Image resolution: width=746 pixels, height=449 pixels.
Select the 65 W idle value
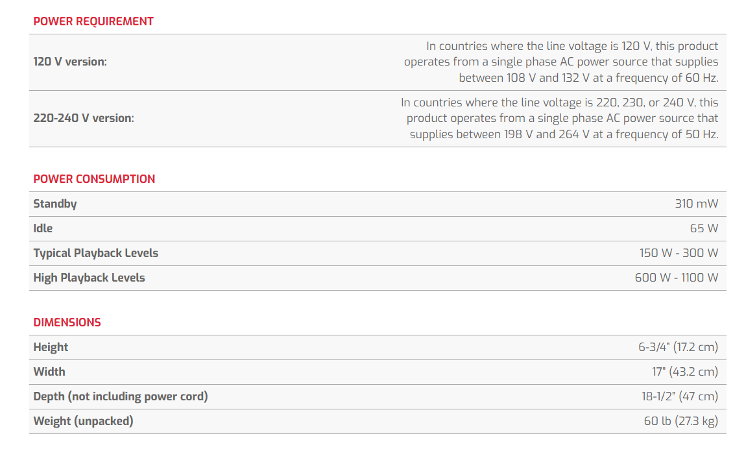coord(704,228)
